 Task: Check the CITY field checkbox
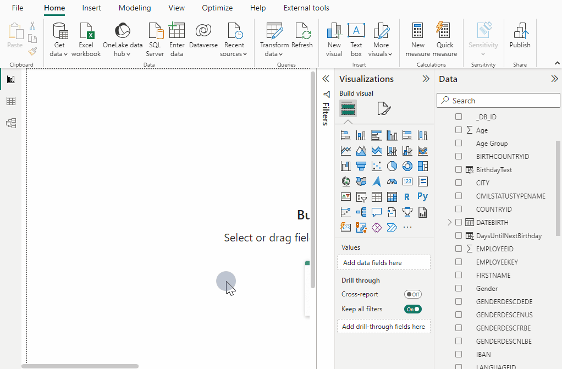[x=459, y=183]
